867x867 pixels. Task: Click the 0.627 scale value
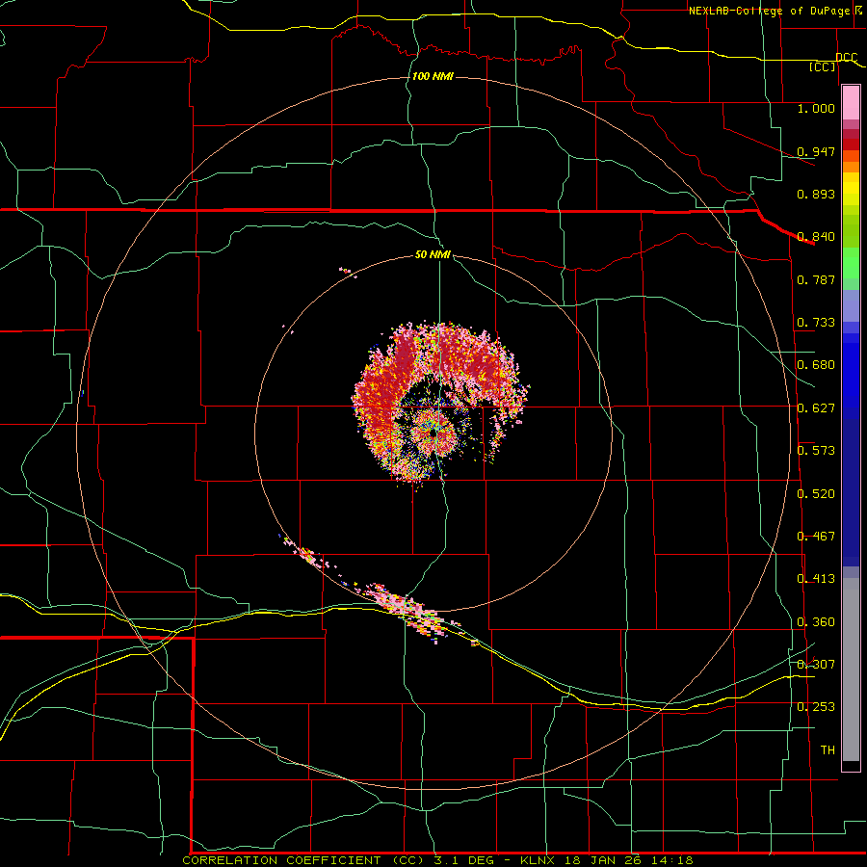816,408
